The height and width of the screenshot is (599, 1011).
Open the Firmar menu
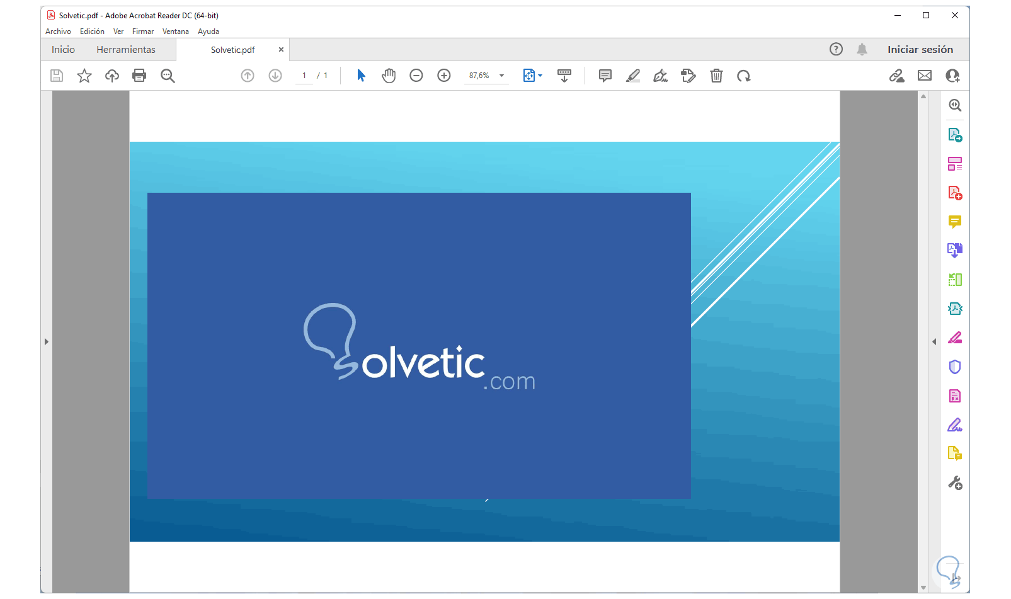tap(143, 31)
